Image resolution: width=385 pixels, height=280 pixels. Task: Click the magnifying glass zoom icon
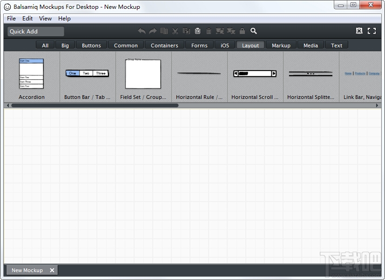pyautogui.click(x=254, y=31)
